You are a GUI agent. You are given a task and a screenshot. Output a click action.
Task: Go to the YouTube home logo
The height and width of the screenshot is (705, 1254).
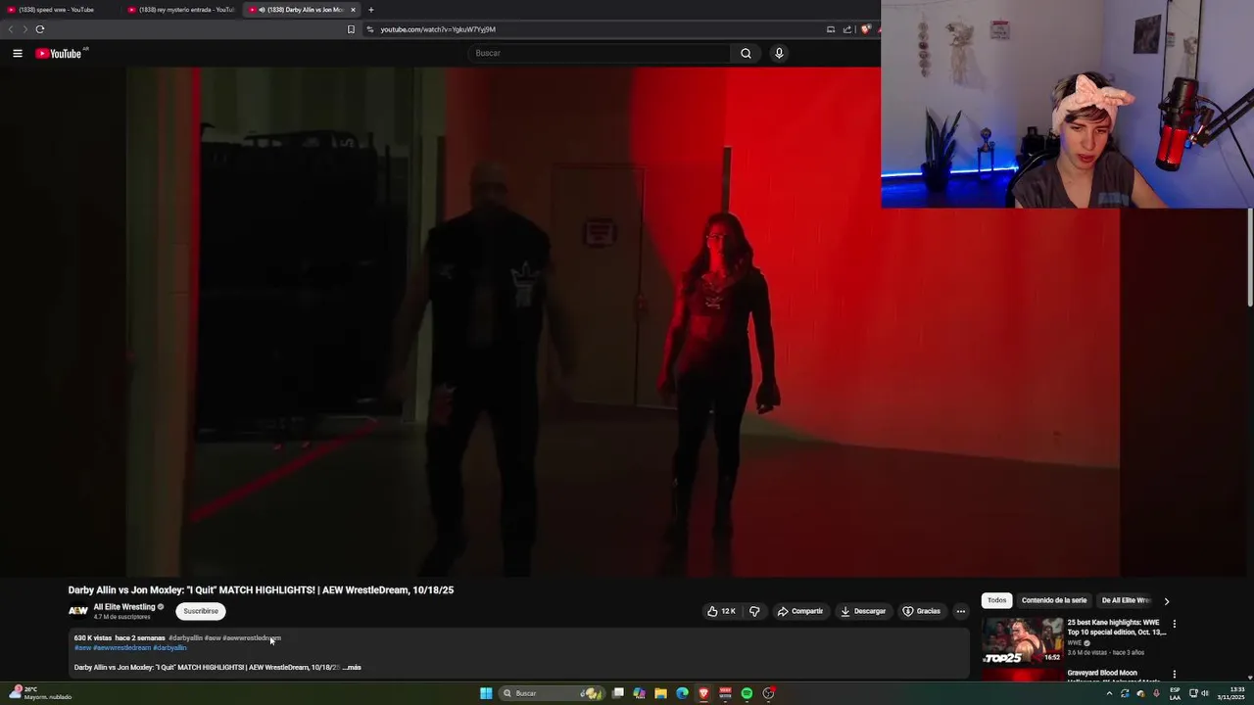click(x=59, y=53)
